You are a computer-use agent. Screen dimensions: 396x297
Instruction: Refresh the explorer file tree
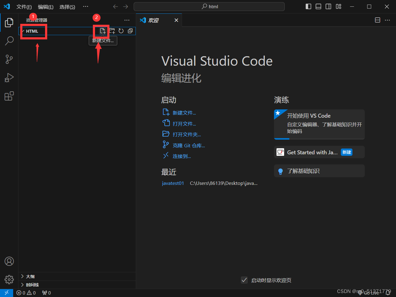coord(121,31)
